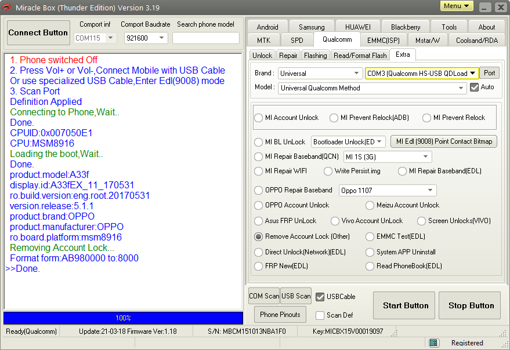Enable the Scan Def checkbox
Screen dimensions: 510x350
320,315
